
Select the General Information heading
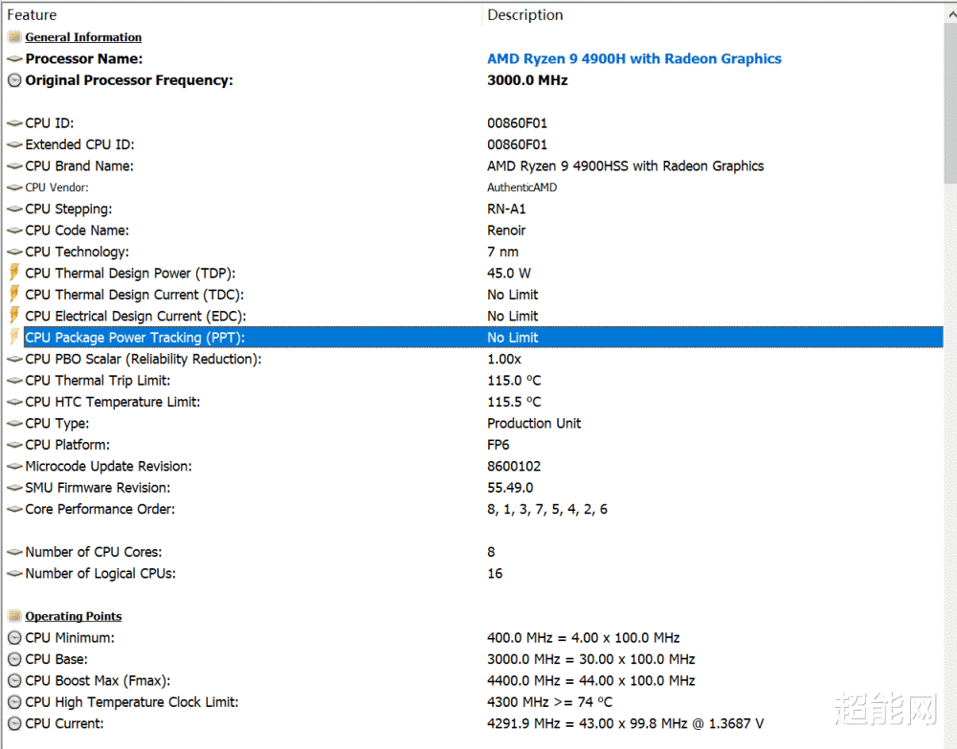coord(83,37)
